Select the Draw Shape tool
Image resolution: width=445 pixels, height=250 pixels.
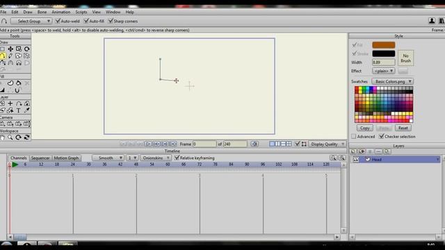pyautogui.click(x=19, y=56)
